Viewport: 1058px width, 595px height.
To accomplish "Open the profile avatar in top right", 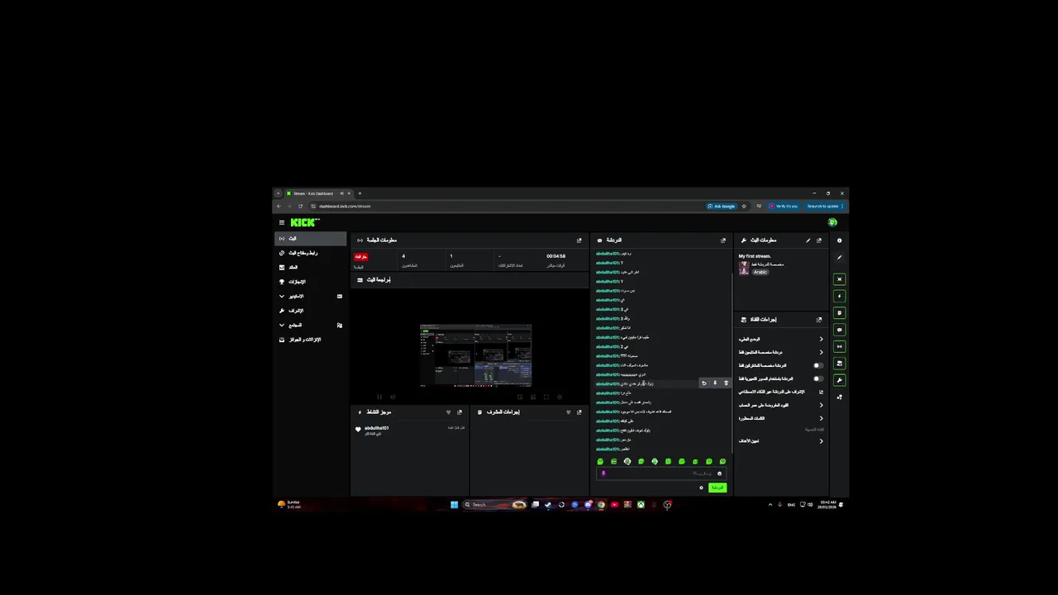I will click(x=832, y=222).
